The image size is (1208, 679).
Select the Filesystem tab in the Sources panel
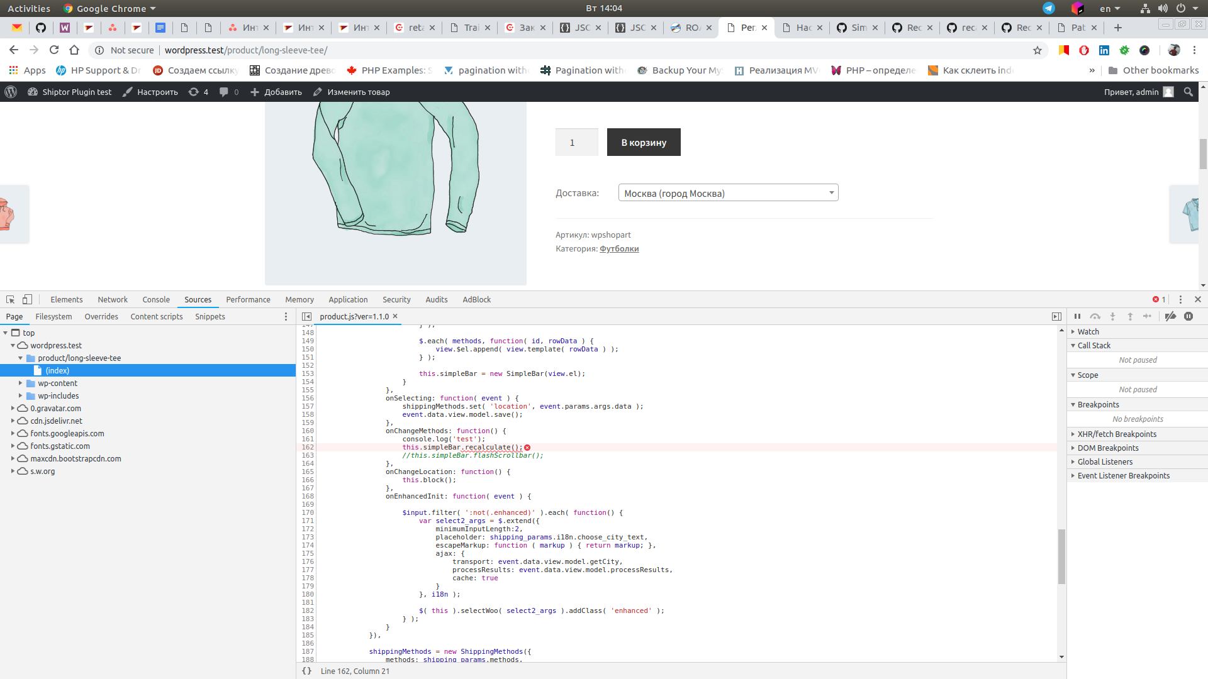click(x=53, y=316)
